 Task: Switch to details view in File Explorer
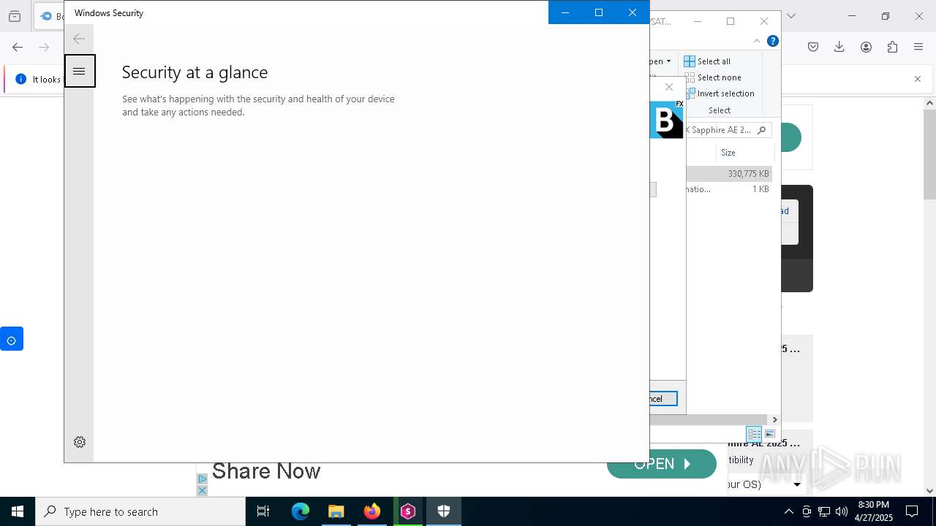coord(754,434)
